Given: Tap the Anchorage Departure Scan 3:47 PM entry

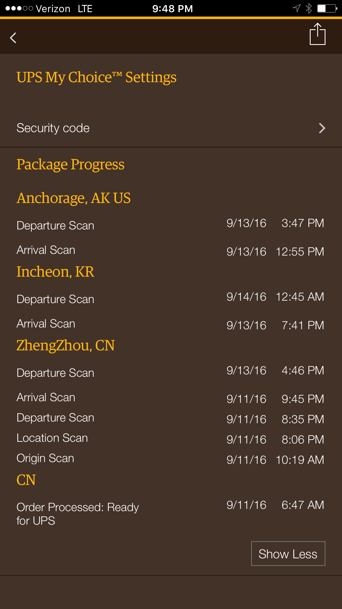Looking at the screenshot, I should coord(170,224).
